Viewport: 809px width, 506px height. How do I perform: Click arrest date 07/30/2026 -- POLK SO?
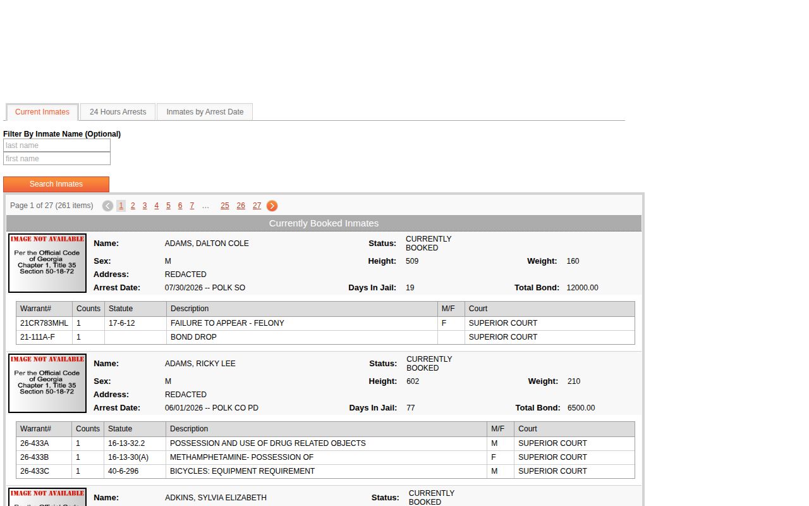[x=205, y=288]
